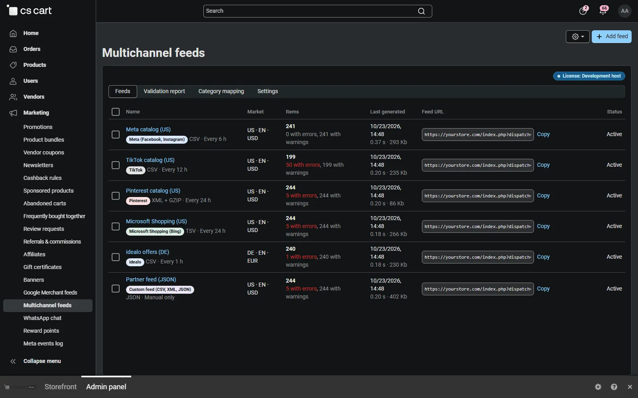638x398 pixels.
Task: Close the bottom demo bar
Action: (630, 387)
